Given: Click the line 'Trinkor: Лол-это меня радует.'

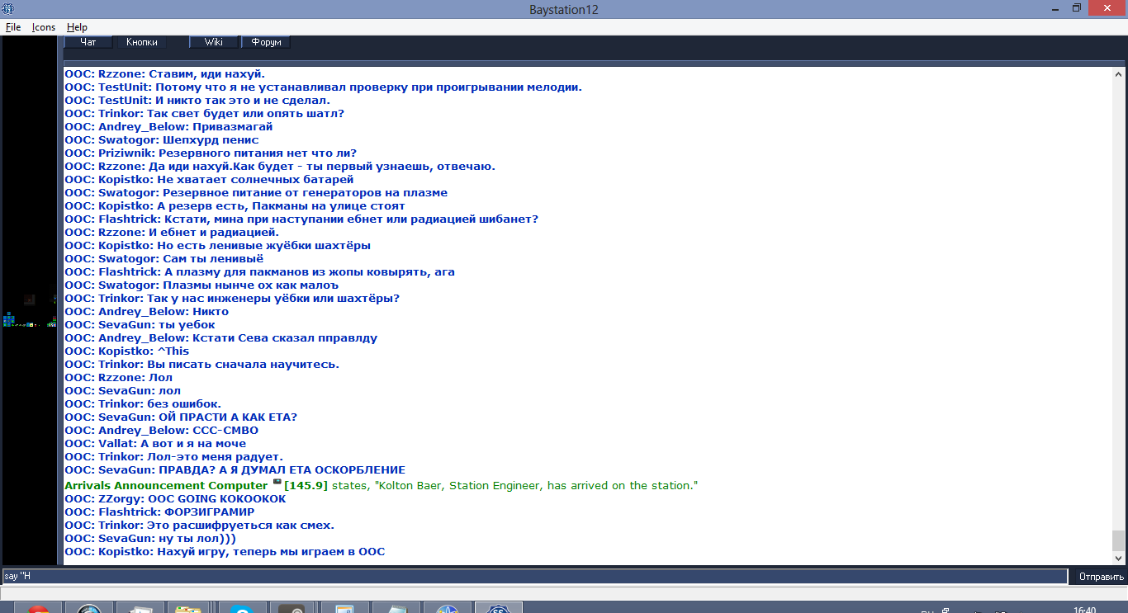Looking at the screenshot, I should click(173, 457).
